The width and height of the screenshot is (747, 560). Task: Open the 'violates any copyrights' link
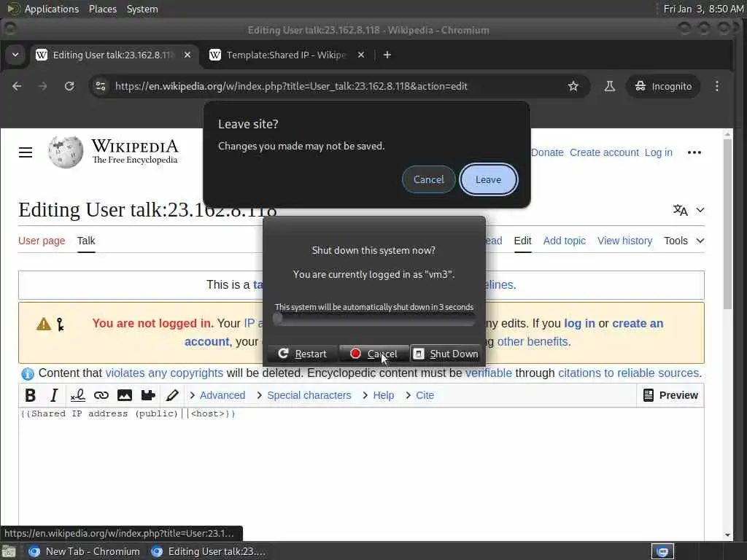pyautogui.click(x=164, y=373)
